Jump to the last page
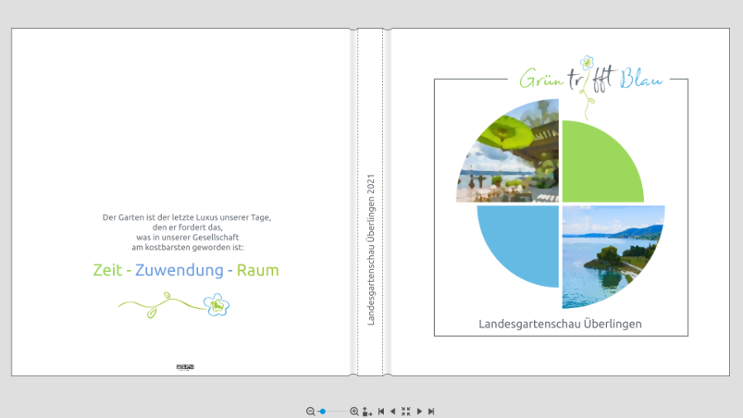743x418 pixels. [x=431, y=411]
